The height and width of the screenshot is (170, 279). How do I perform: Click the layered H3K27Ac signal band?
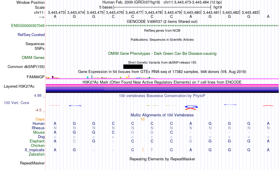click(162, 89)
